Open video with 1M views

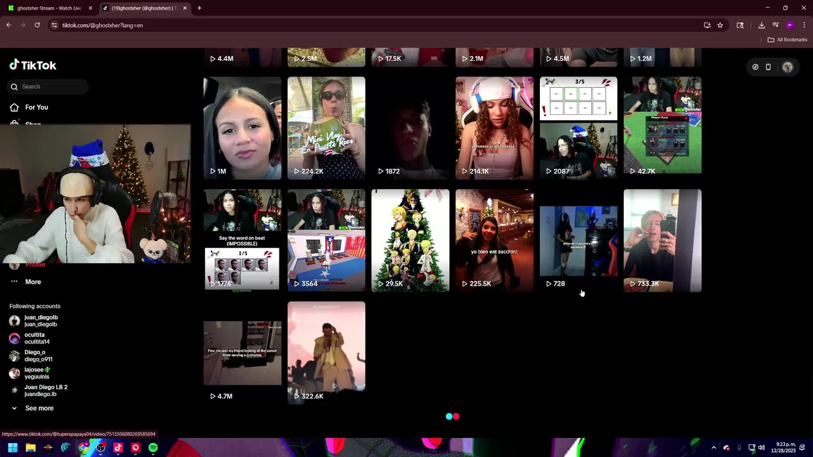(242, 128)
